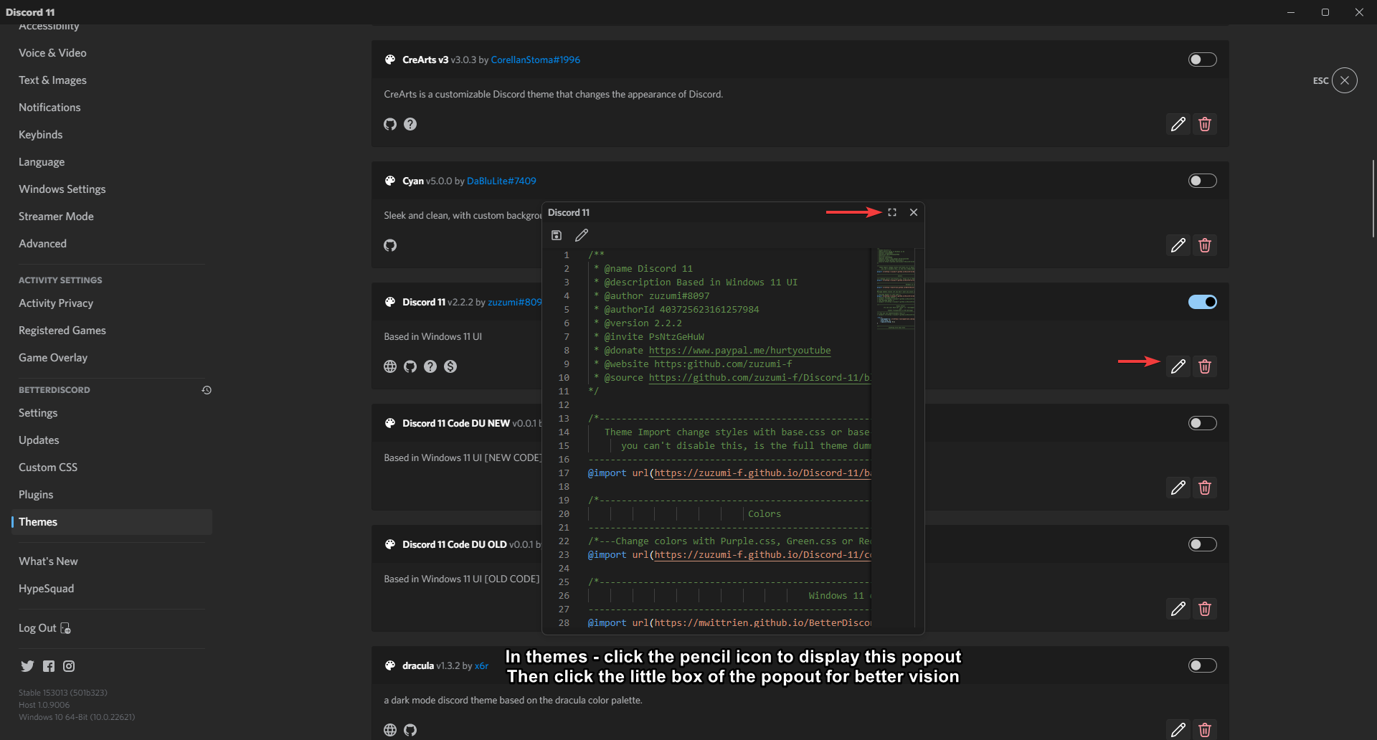Open BetterDiscord Updates
This screenshot has width=1377, height=740.
coord(112,440)
